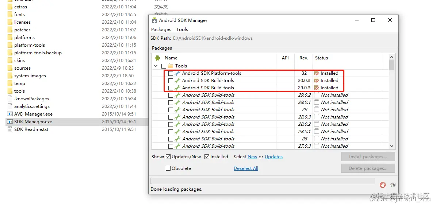Screen dimensions: 436x206
Task: Maximize the Android SDK Manager window
Action: [x=373, y=20]
